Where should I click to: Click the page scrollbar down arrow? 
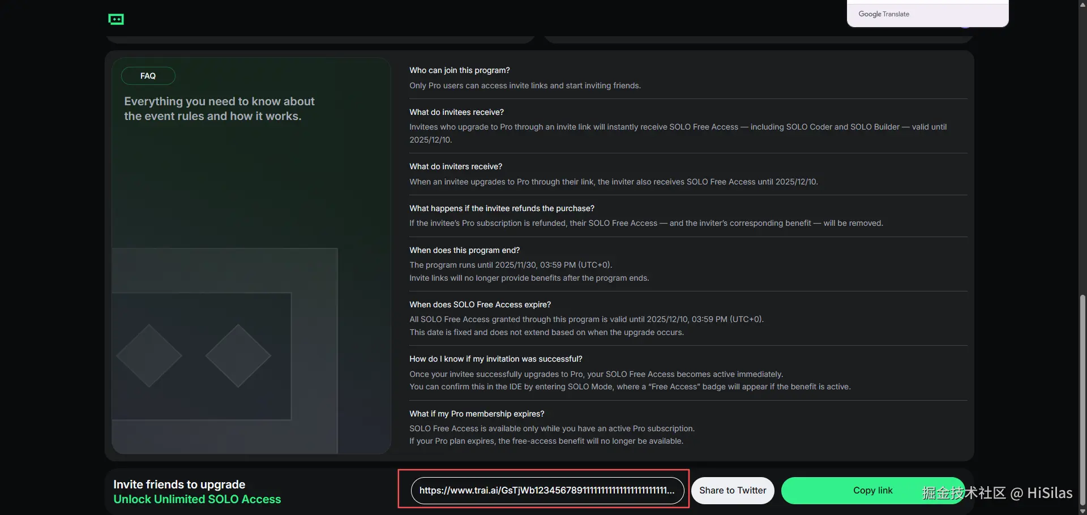coord(1082,510)
